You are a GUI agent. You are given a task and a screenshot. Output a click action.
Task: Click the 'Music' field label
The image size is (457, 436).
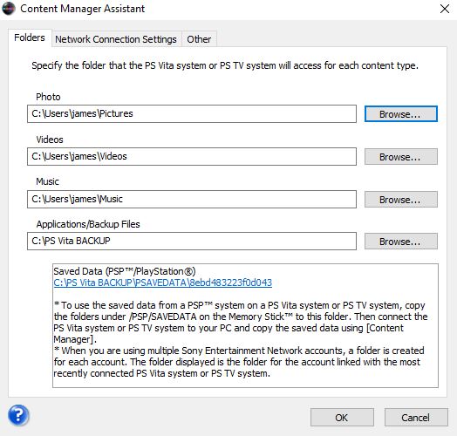(x=47, y=181)
